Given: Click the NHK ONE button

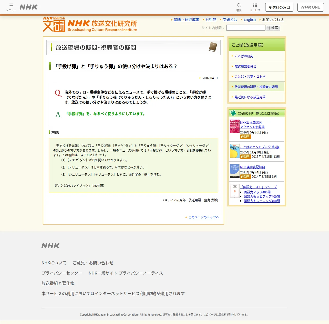Looking at the screenshot, I should (311, 7).
